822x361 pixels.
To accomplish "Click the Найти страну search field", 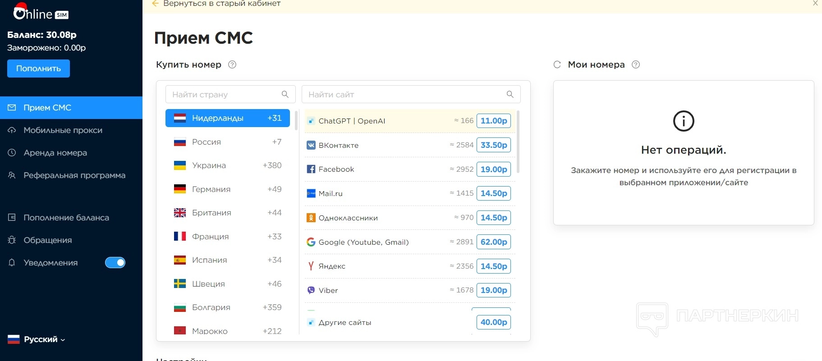I will coord(224,95).
